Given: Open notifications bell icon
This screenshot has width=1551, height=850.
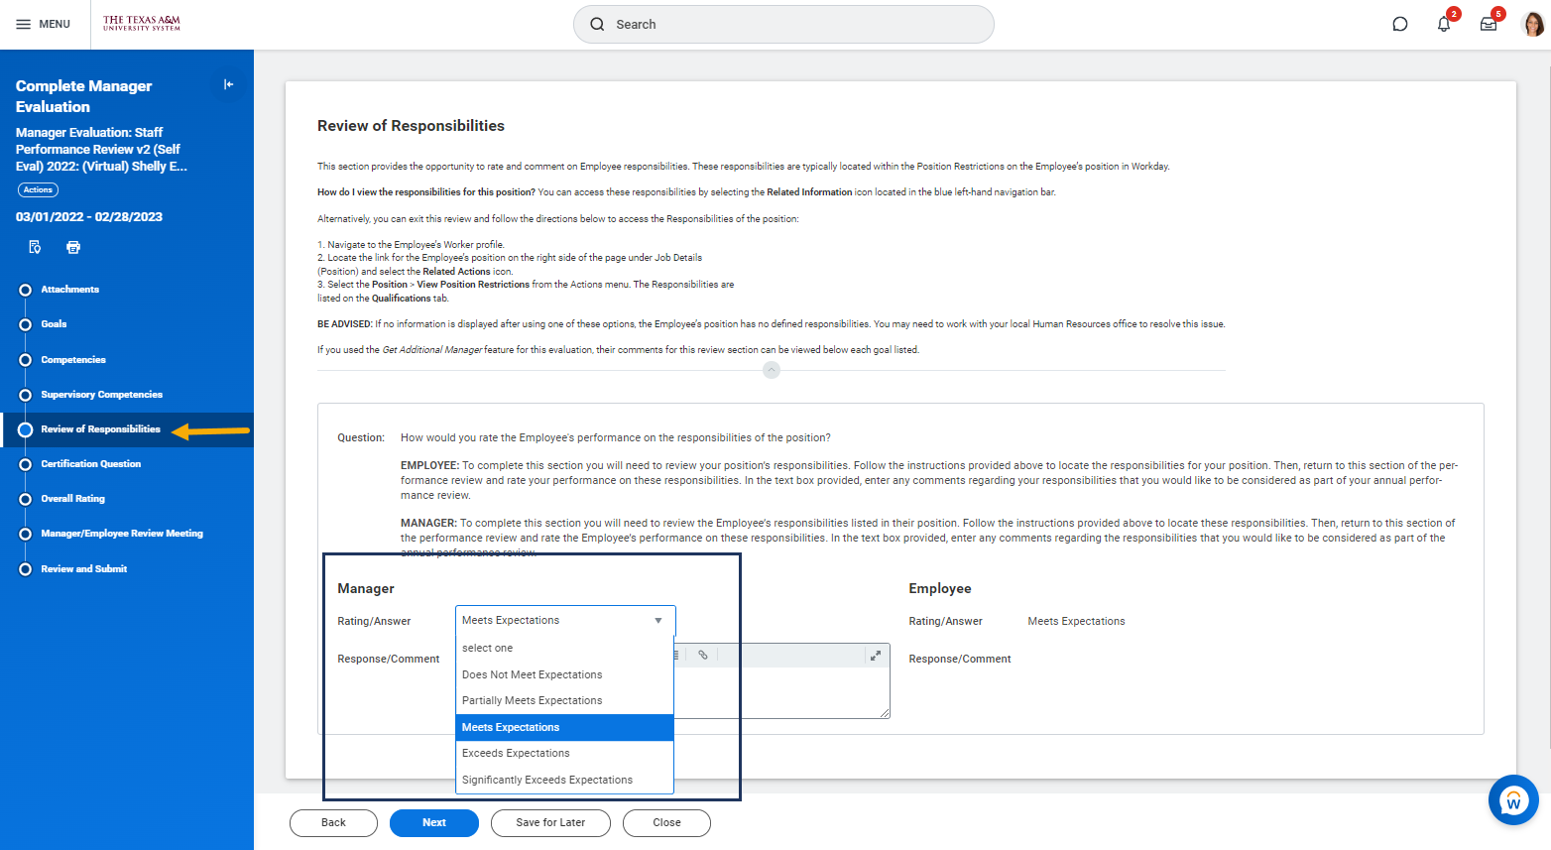Looking at the screenshot, I should [1444, 25].
